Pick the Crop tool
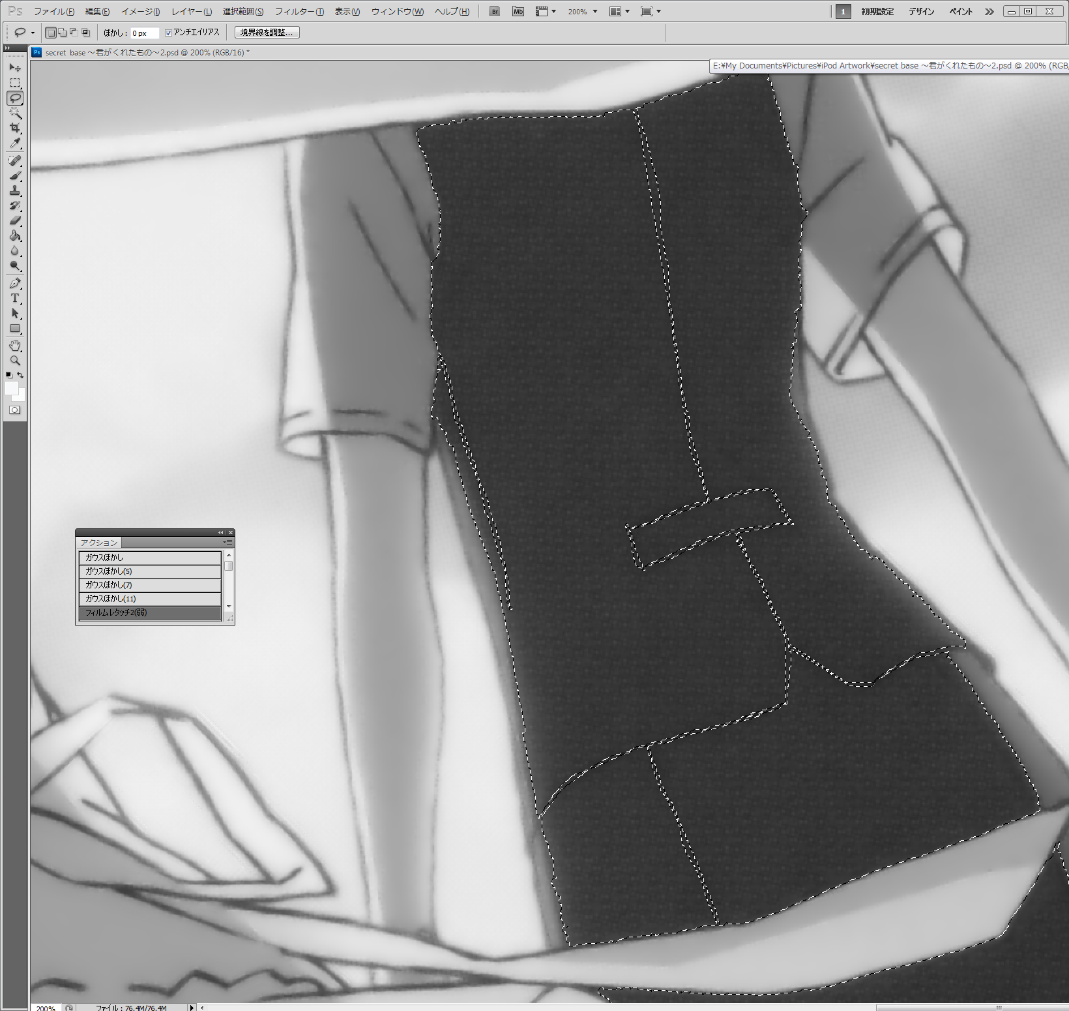Image resolution: width=1069 pixels, height=1011 pixels. click(x=15, y=128)
